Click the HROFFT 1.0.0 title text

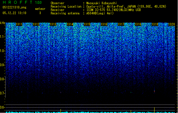click(22, 2)
